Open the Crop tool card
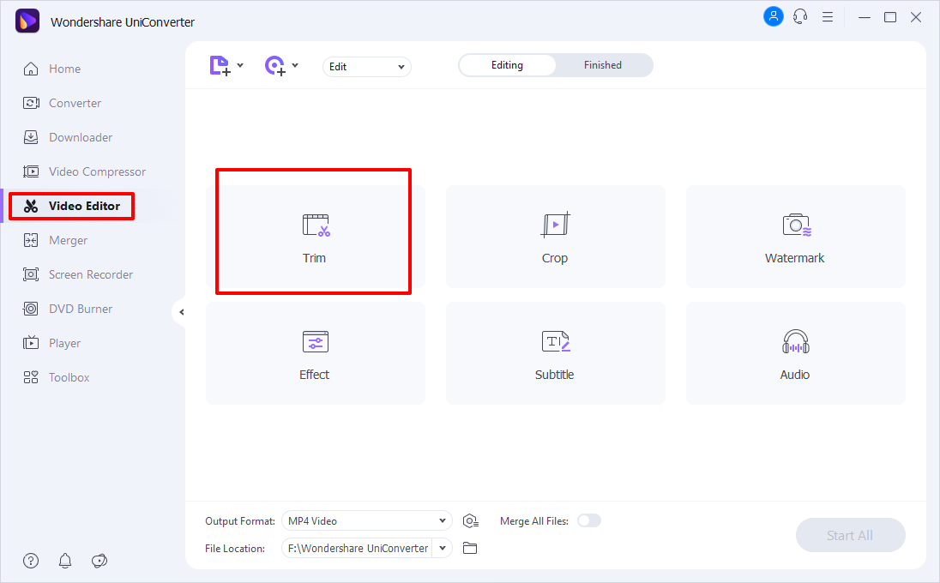 (556, 237)
